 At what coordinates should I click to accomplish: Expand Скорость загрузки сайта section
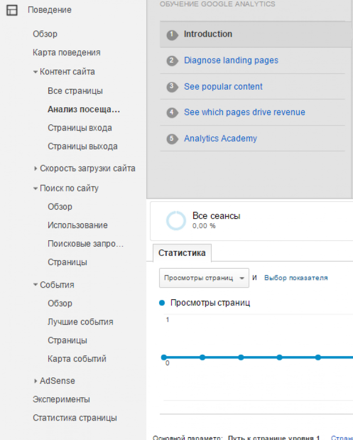[x=35, y=168]
